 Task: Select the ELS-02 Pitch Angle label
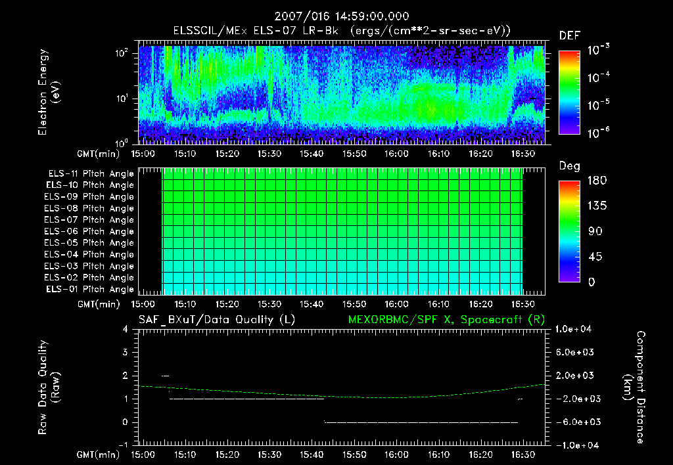click(89, 278)
